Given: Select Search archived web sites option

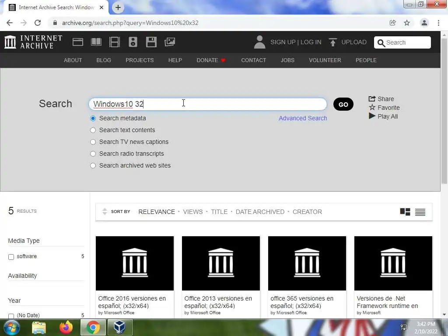Looking at the screenshot, I should 93,165.
